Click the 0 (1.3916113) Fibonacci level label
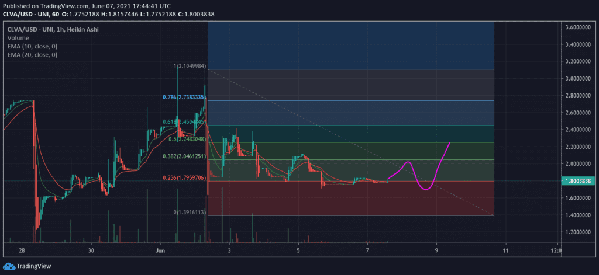 (190, 213)
